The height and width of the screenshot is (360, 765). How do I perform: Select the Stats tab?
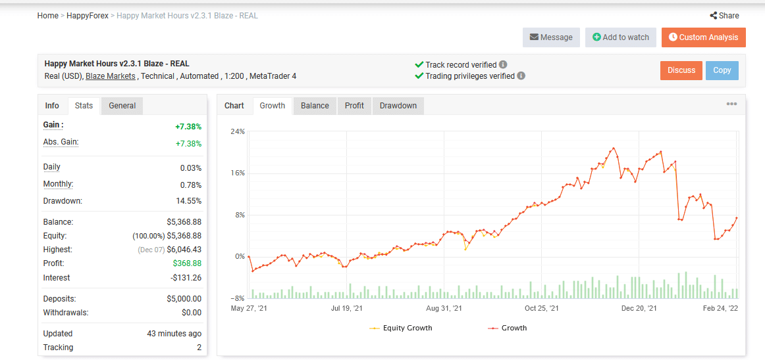84,106
